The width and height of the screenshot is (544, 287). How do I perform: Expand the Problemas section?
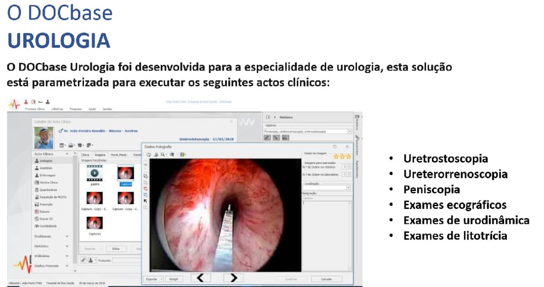coord(67,237)
